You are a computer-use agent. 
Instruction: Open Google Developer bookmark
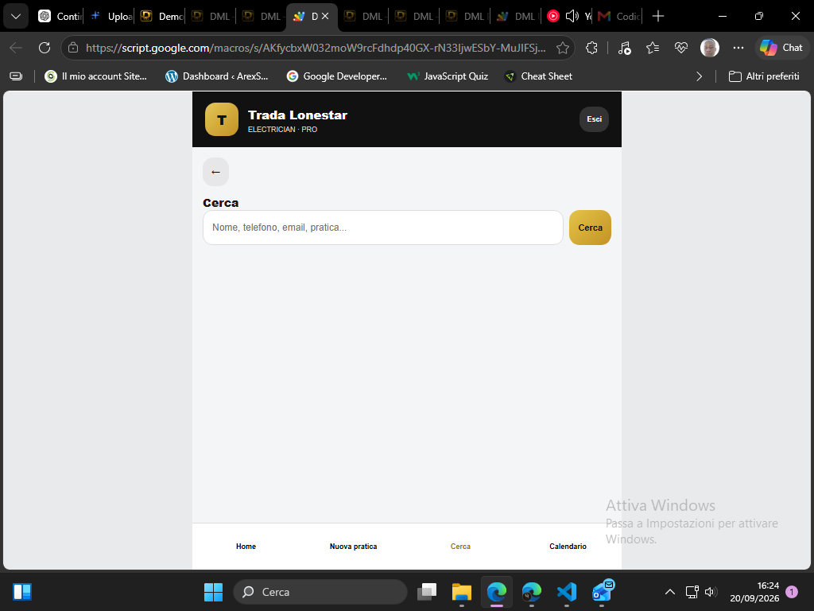pyautogui.click(x=337, y=76)
